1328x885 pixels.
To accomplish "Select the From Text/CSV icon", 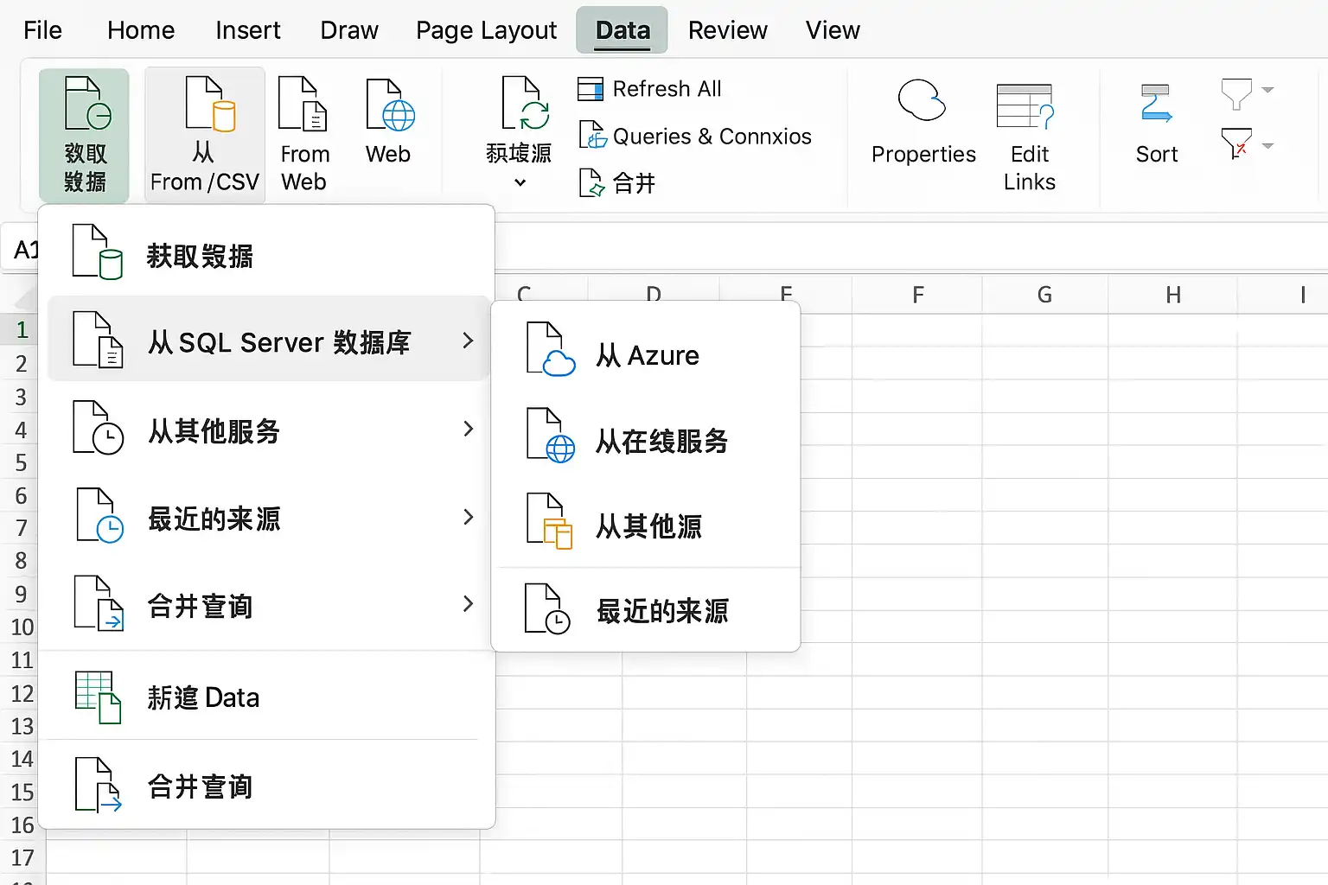I will [210, 104].
